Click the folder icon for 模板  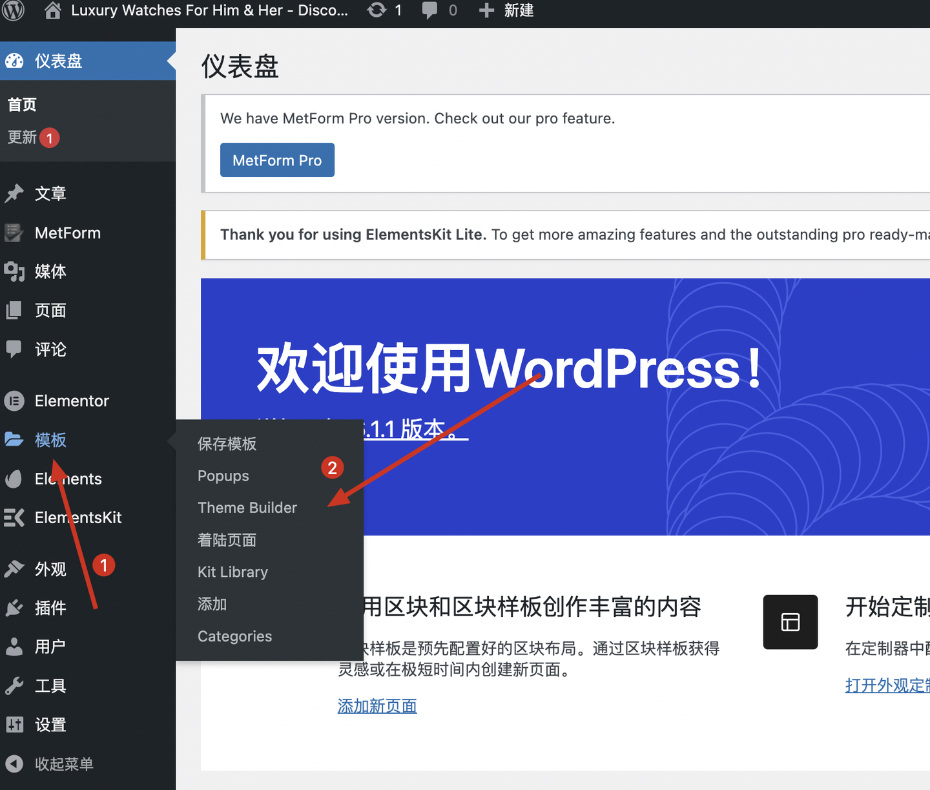[x=14, y=440]
